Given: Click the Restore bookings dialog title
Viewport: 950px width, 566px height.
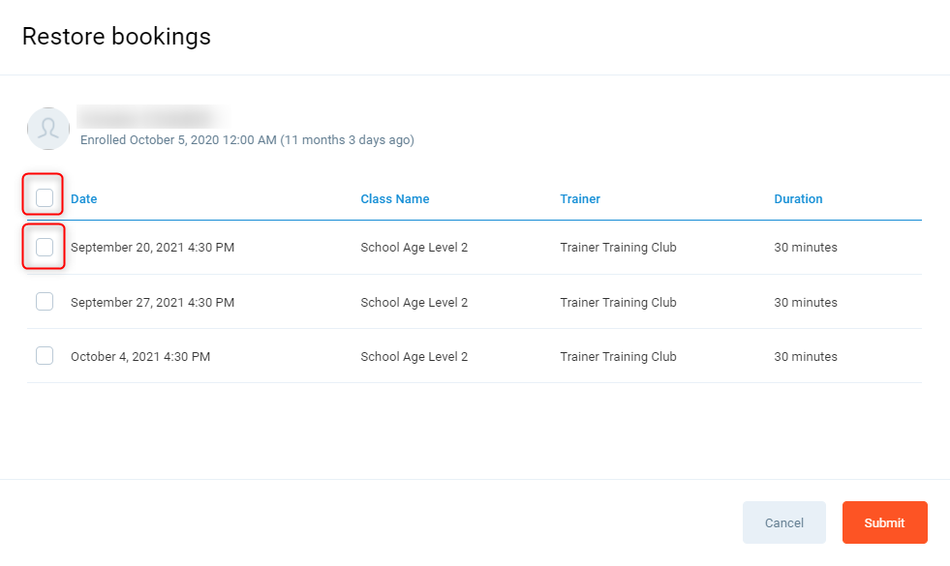Looking at the screenshot, I should coord(116,37).
